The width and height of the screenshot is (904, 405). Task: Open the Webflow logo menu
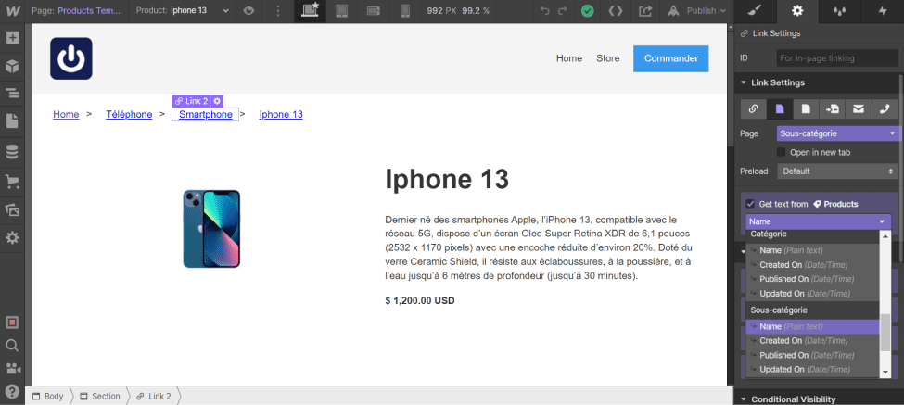pyautogui.click(x=13, y=10)
